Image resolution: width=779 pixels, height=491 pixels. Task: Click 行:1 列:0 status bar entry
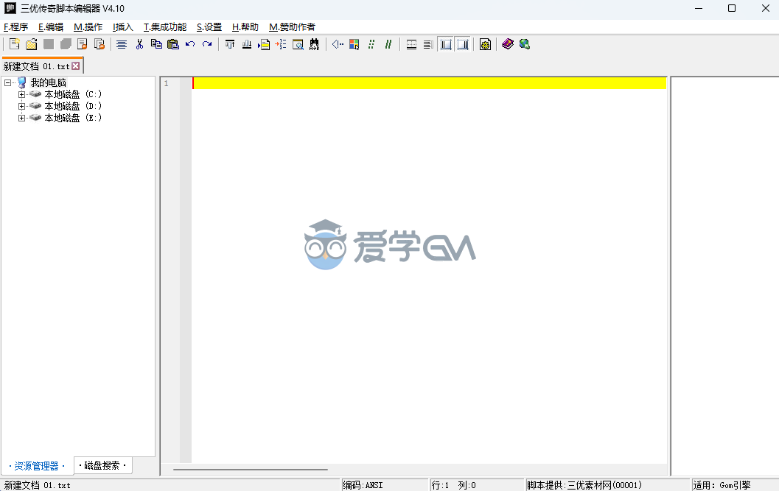[x=453, y=485]
